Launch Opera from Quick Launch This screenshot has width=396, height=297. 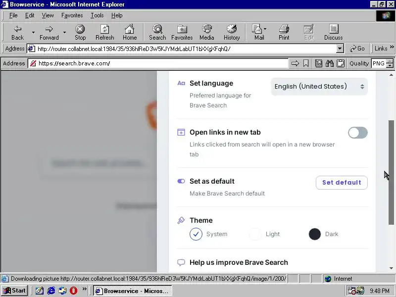point(73,291)
